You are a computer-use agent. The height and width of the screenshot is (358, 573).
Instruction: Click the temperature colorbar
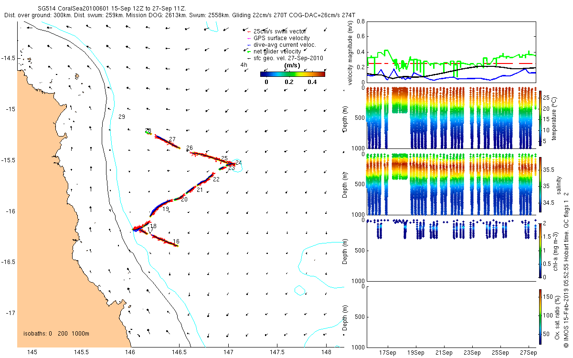click(x=541, y=118)
